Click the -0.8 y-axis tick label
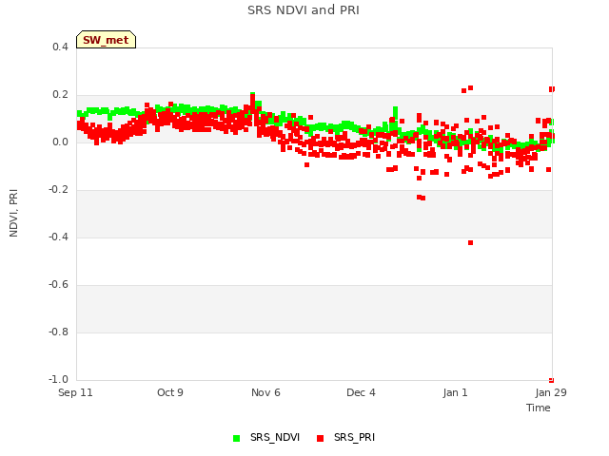This screenshot has height=456, width=609. [x=58, y=332]
